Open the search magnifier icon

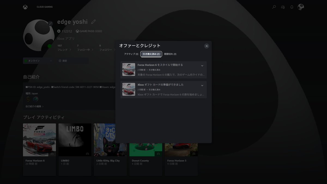(x=274, y=7)
